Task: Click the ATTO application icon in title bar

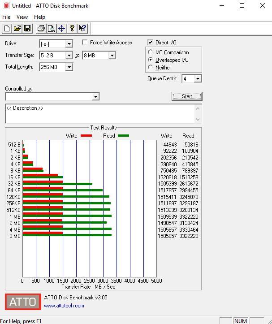Action: 6,5
